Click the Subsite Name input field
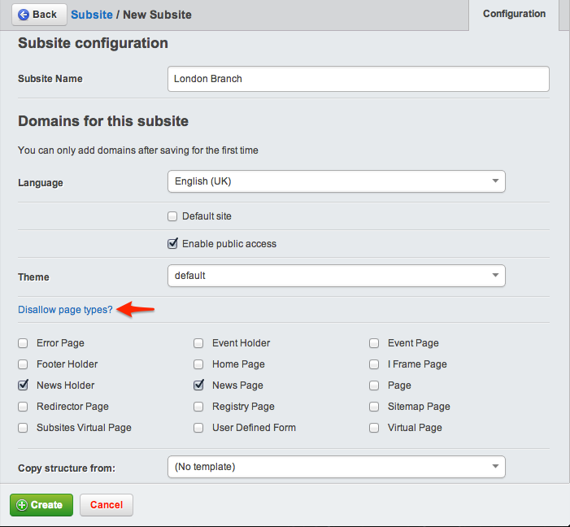Viewport: 570px width, 527px height. tap(358, 79)
